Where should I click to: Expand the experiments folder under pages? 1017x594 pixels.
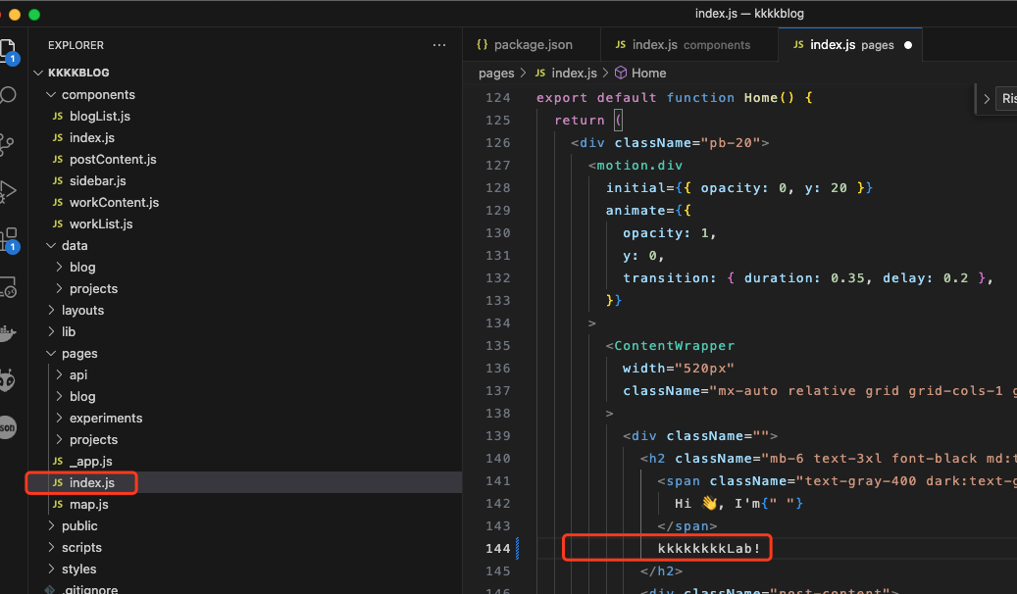pyautogui.click(x=105, y=419)
